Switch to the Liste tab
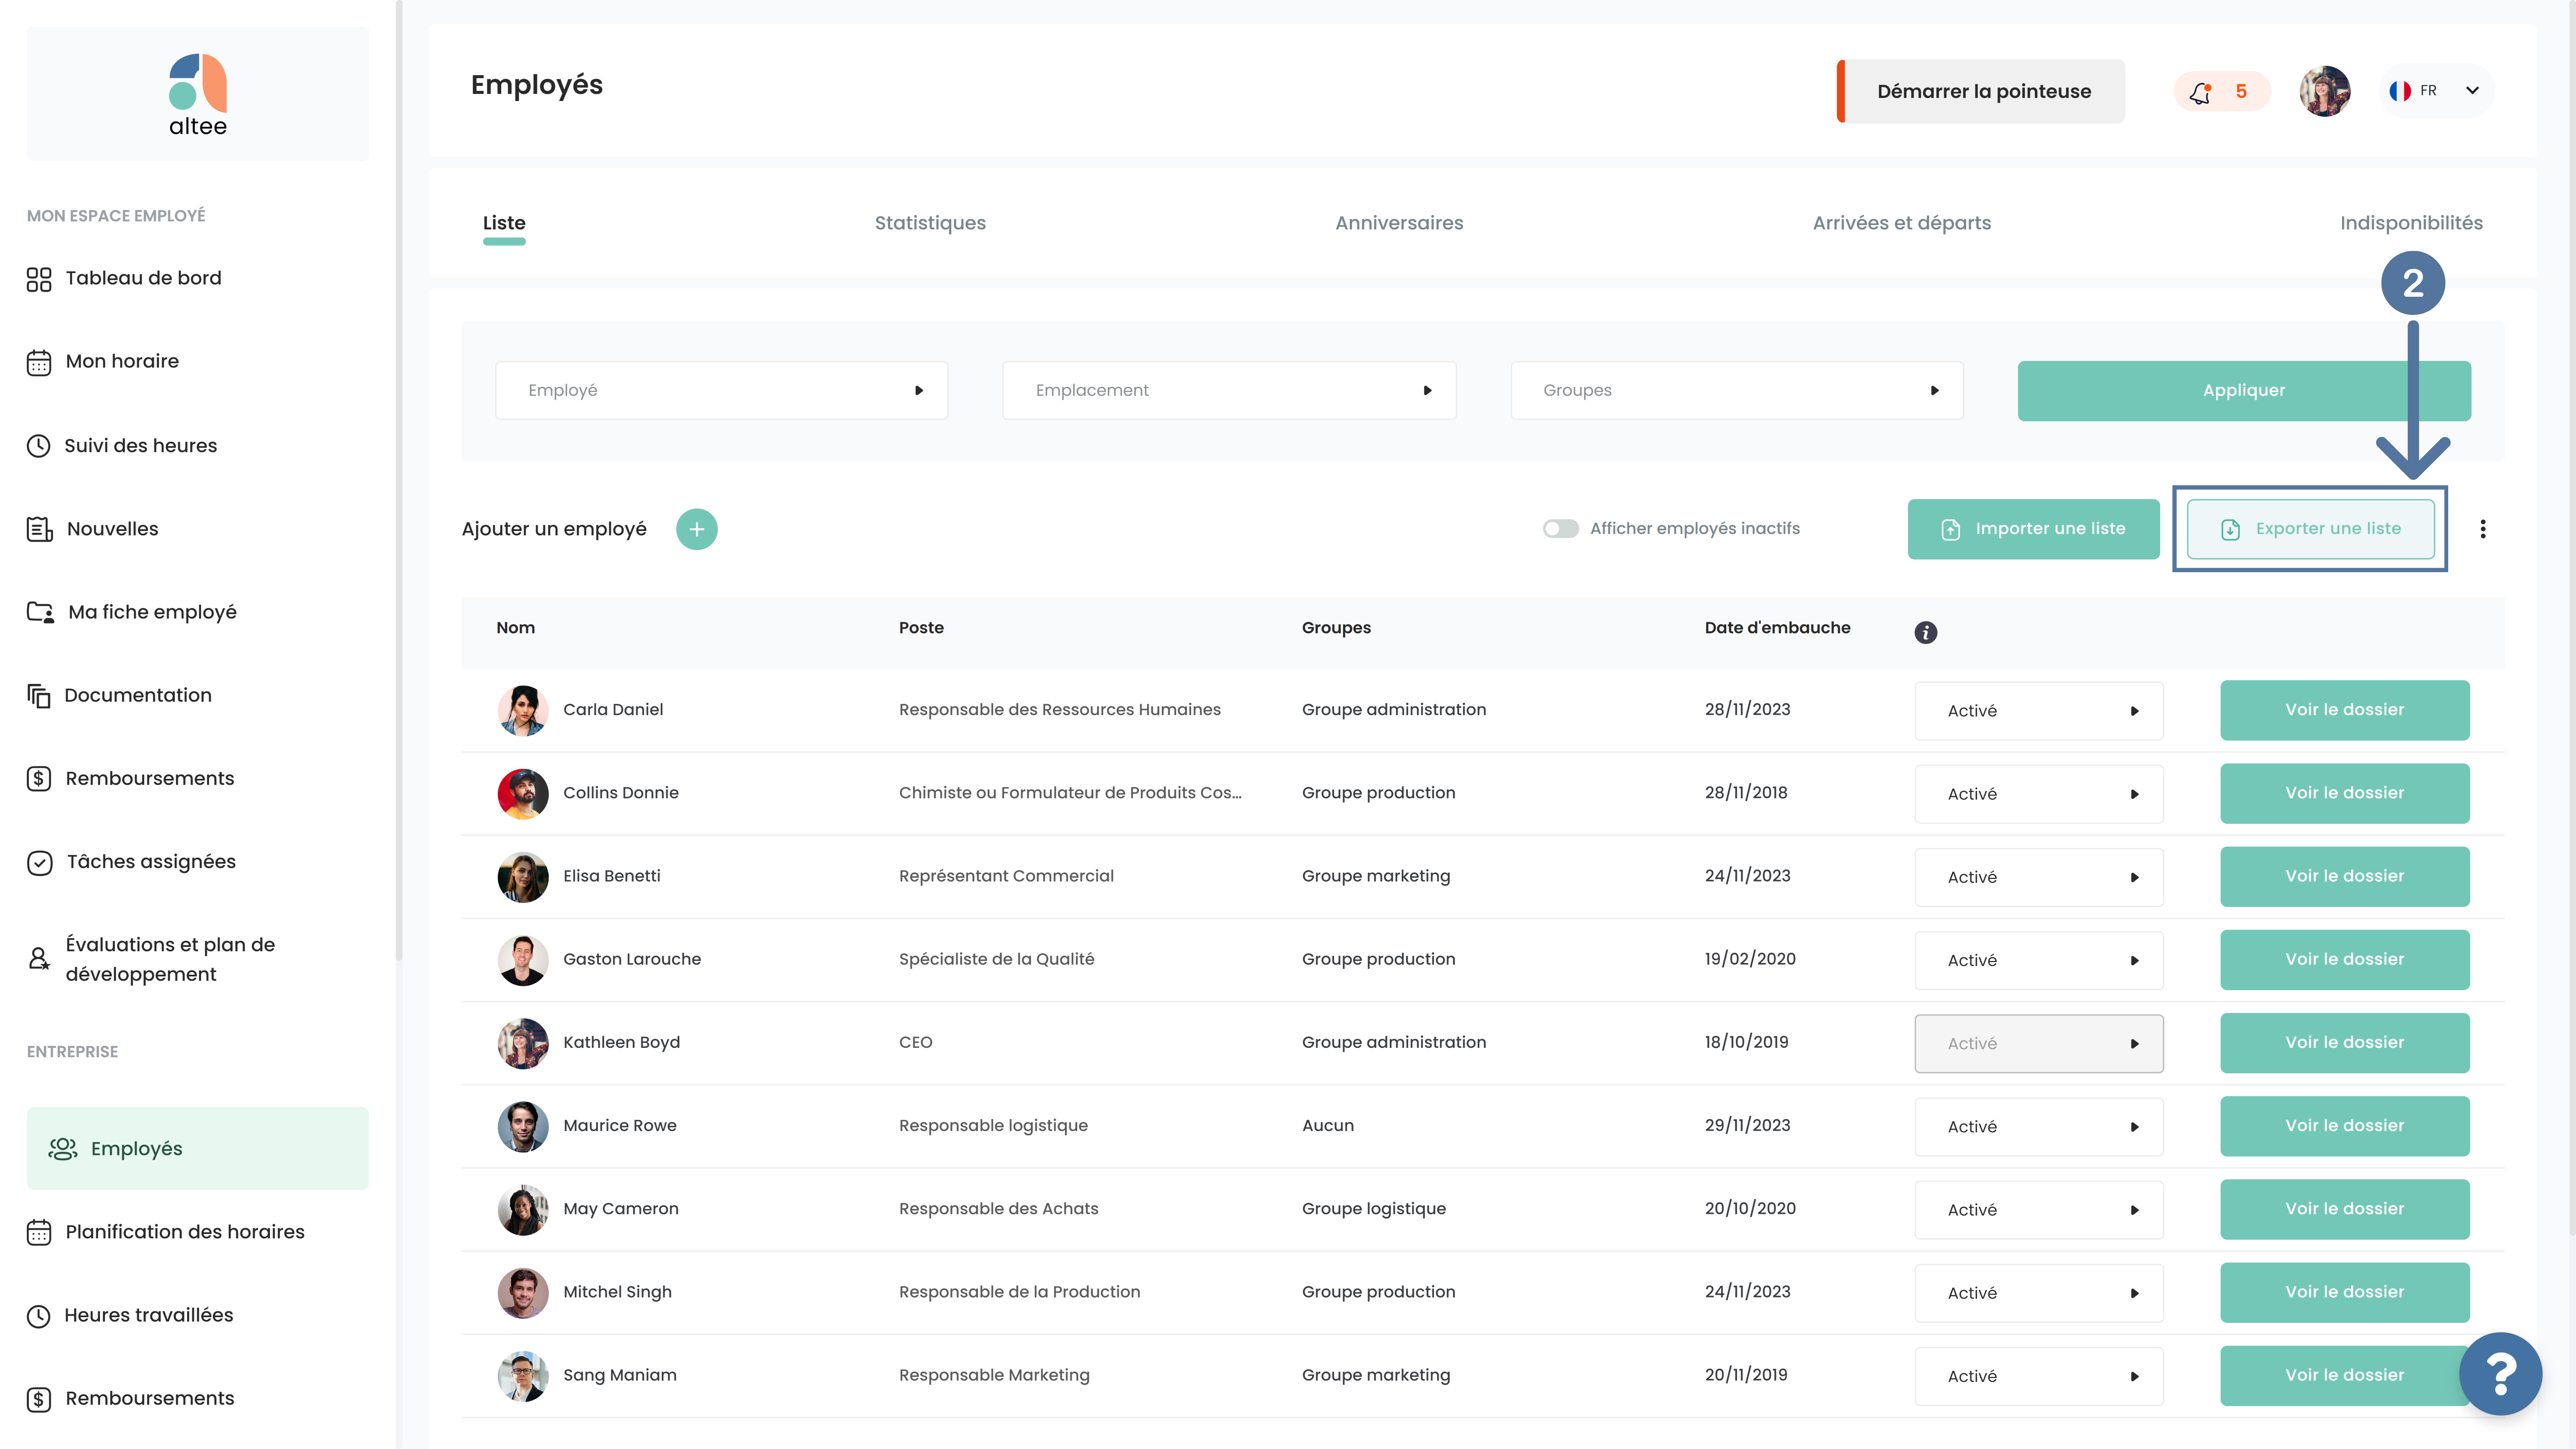The width and height of the screenshot is (2576, 1449). (504, 223)
